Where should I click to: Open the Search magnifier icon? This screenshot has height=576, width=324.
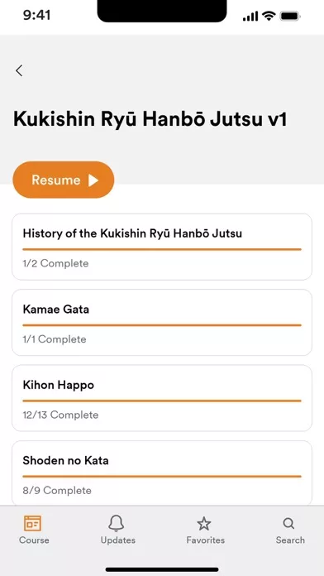pyautogui.click(x=288, y=524)
